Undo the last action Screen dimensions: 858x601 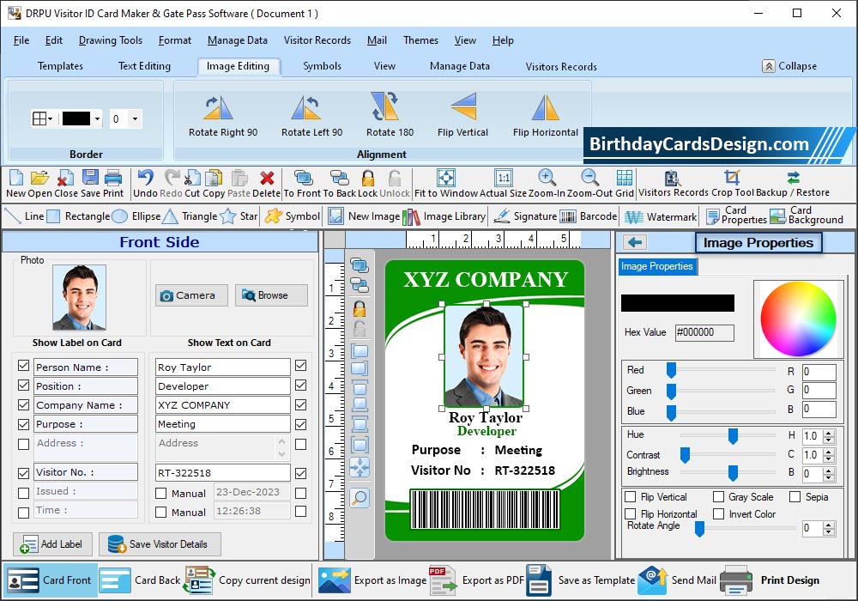tap(146, 178)
